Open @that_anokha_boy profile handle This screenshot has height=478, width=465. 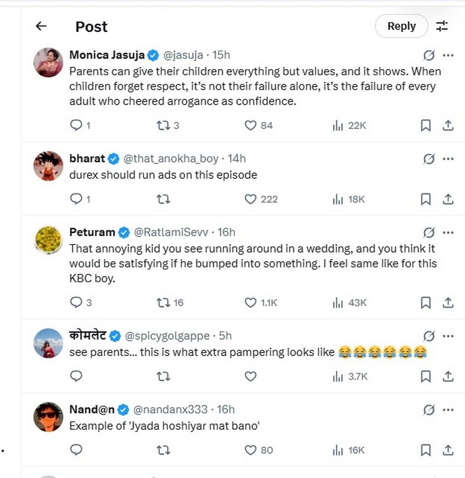[171, 159]
